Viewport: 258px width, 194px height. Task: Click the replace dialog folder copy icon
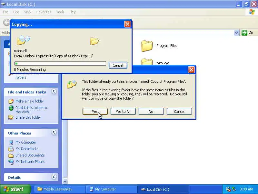click(72, 84)
